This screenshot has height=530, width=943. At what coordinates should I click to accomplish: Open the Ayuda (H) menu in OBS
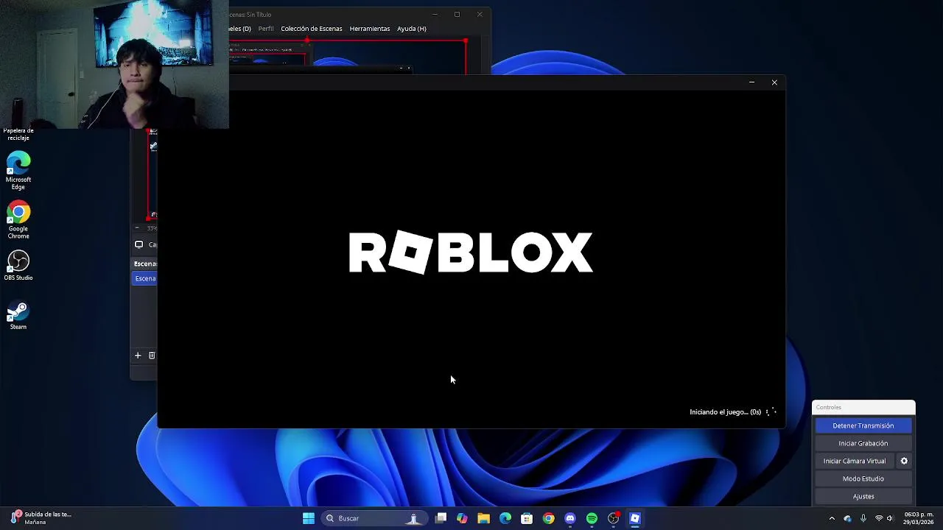pos(412,29)
